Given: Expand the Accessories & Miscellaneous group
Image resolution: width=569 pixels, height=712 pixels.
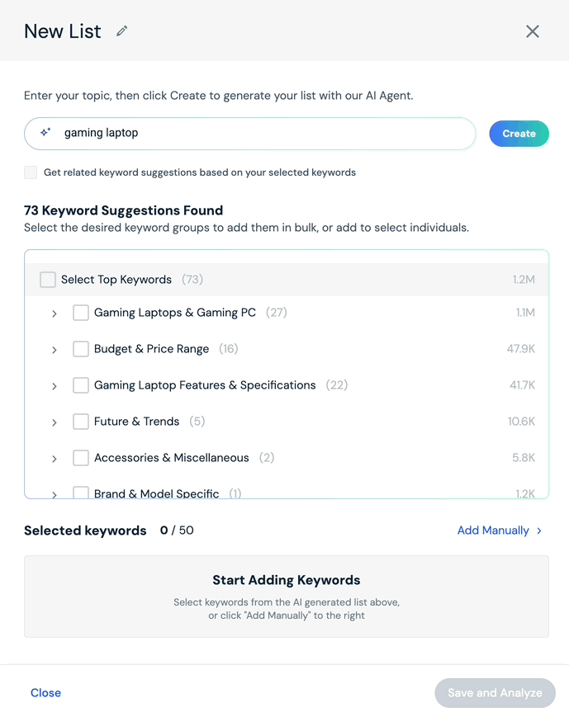Looking at the screenshot, I should click(x=54, y=459).
